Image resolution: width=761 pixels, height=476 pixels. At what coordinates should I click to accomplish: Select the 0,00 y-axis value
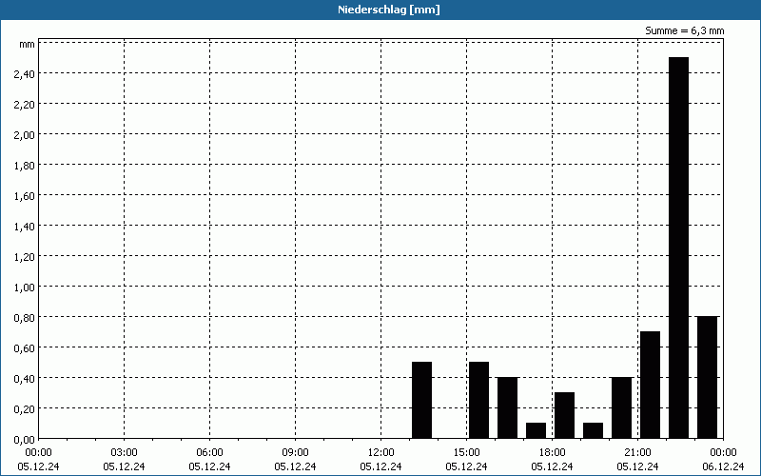click(25, 440)
